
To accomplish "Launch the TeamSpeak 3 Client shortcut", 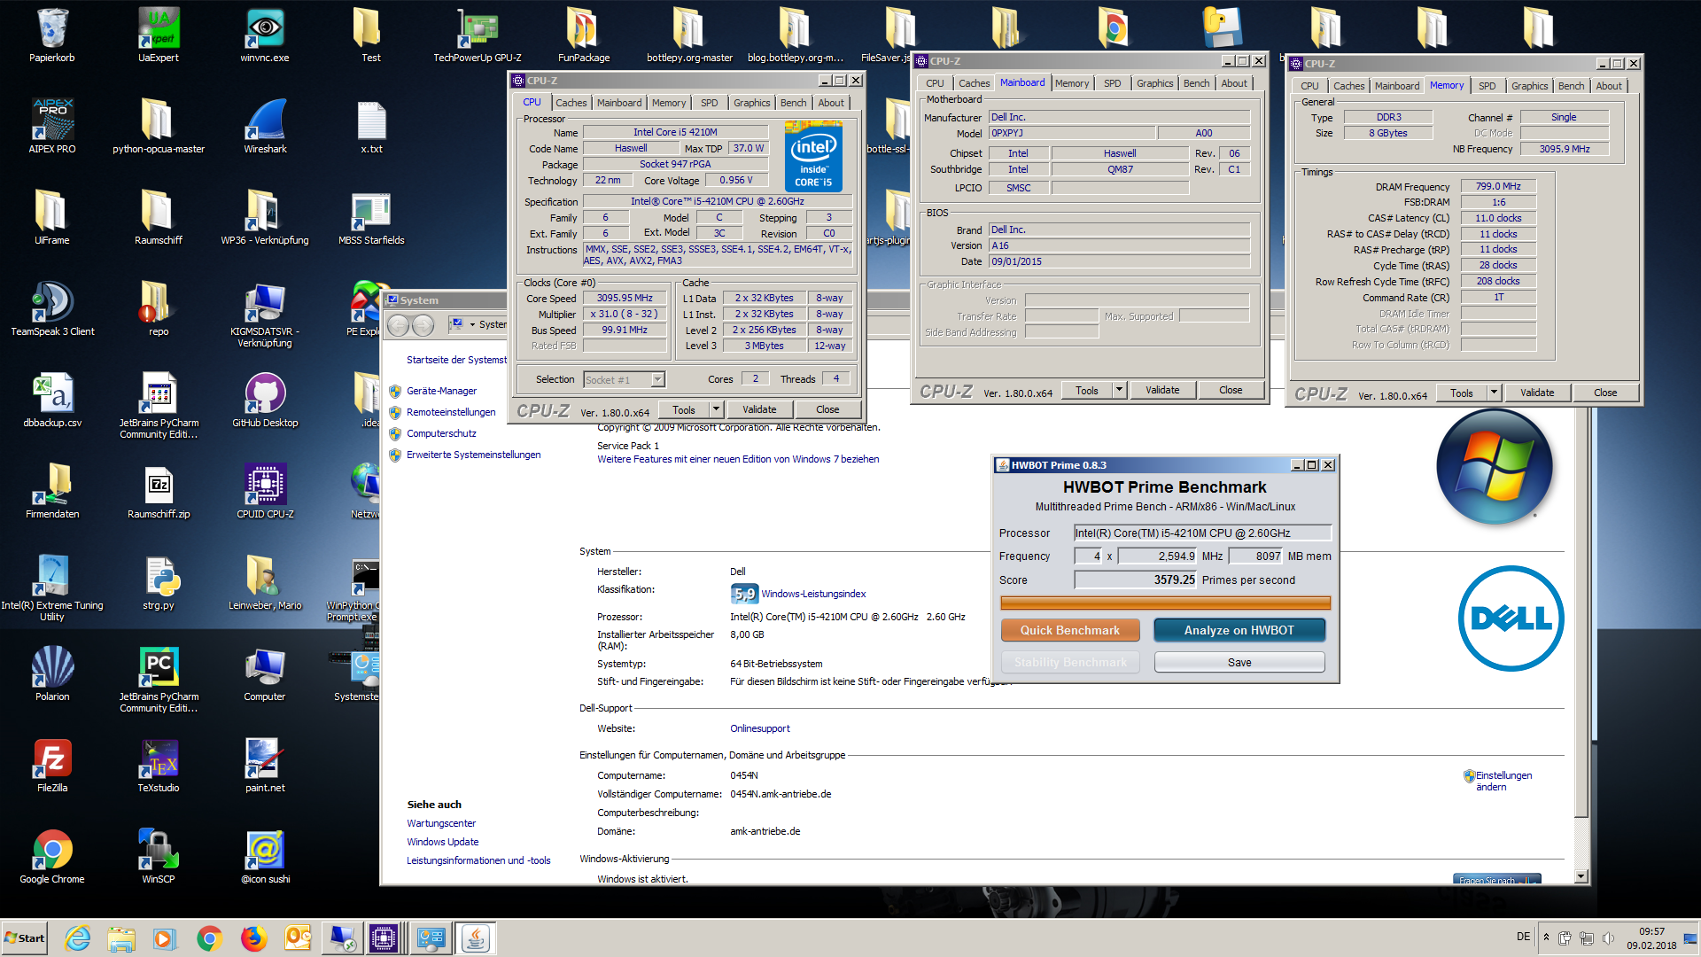I will 52,309.
